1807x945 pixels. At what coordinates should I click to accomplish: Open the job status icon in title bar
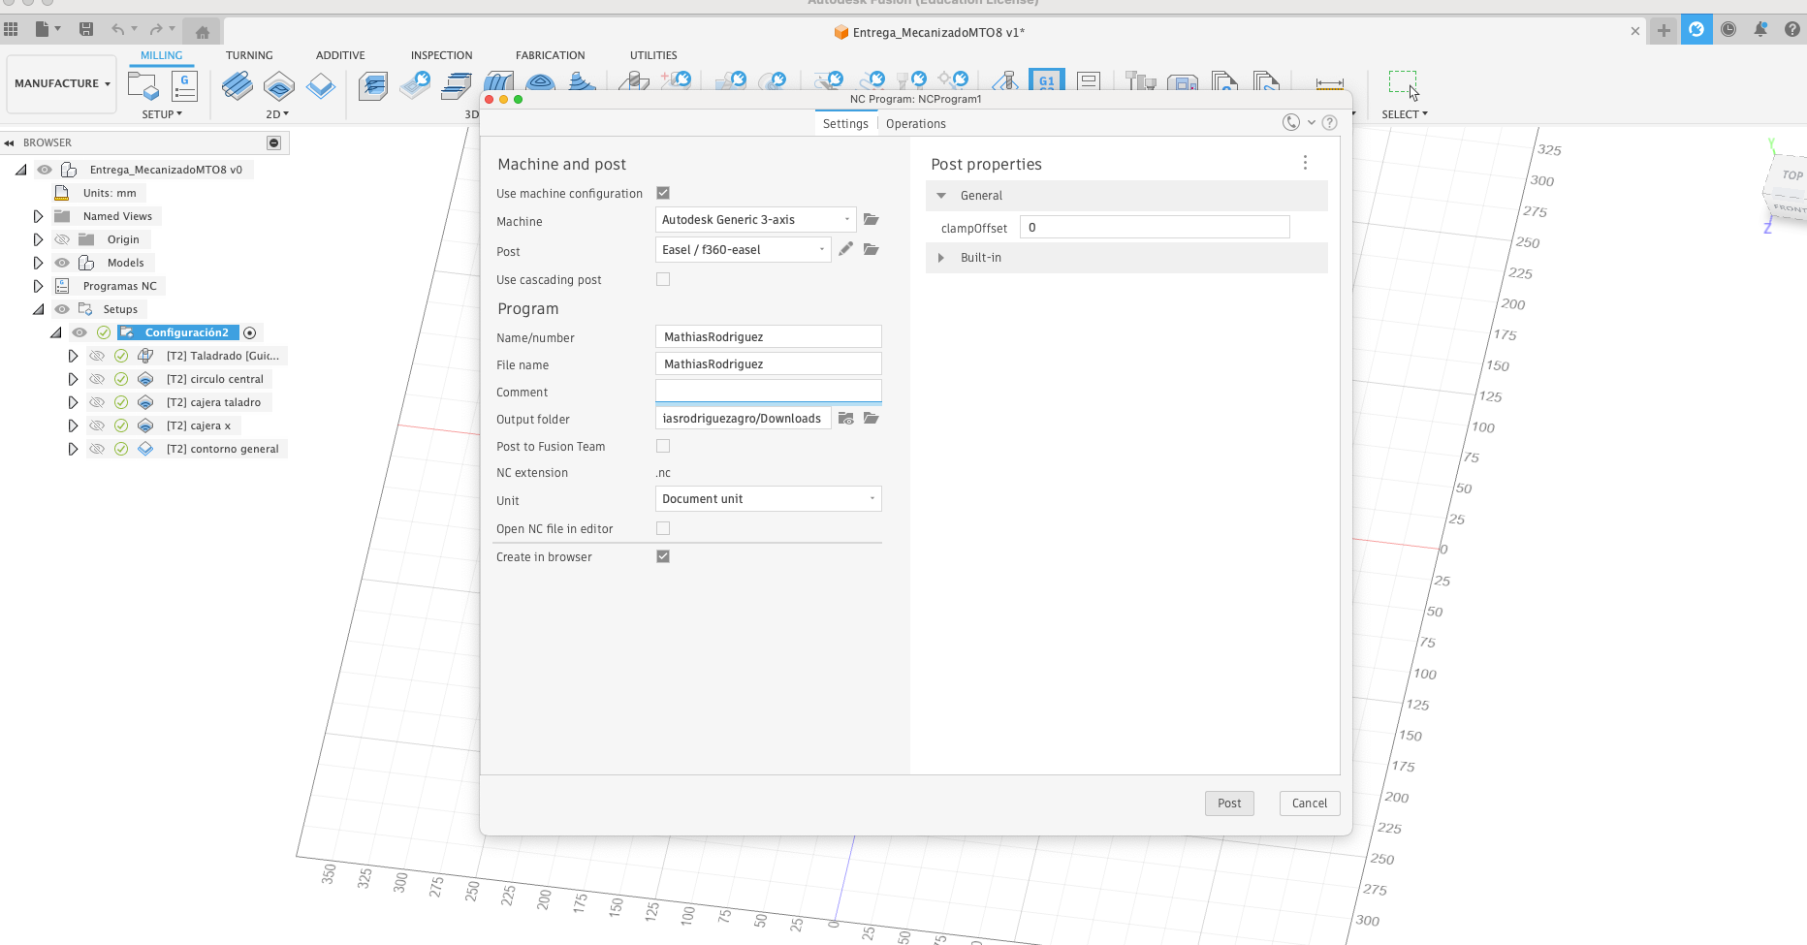pyautogui.click(x=1696, y=30)
